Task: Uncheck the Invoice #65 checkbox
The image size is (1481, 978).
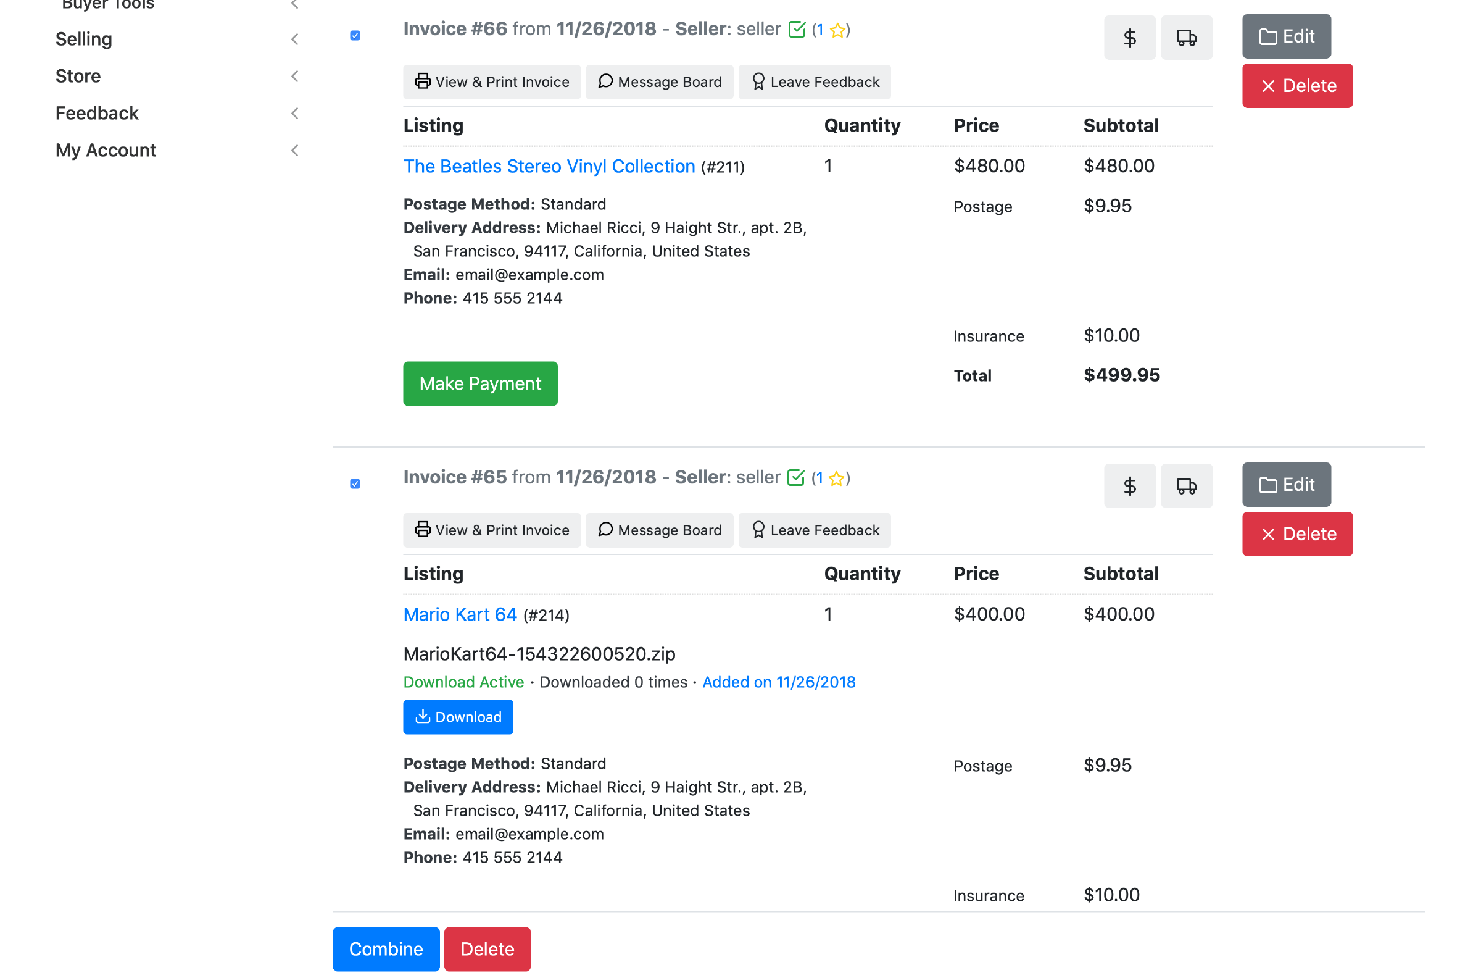Action: pyautogui.click(x=355, y=484)
